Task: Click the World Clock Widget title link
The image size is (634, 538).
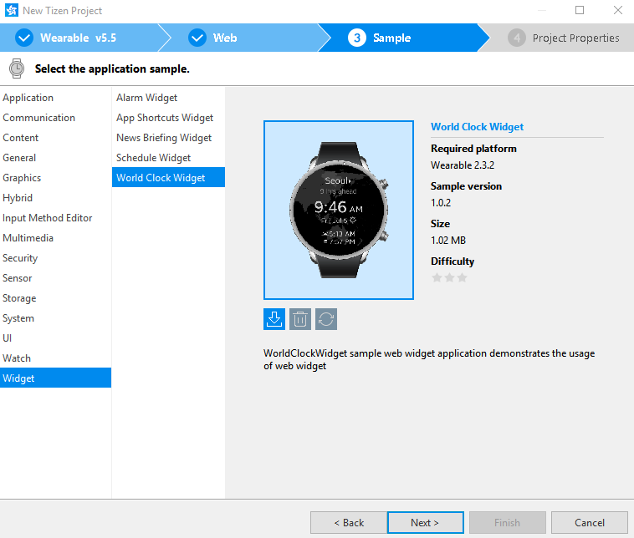Action: 477,127
